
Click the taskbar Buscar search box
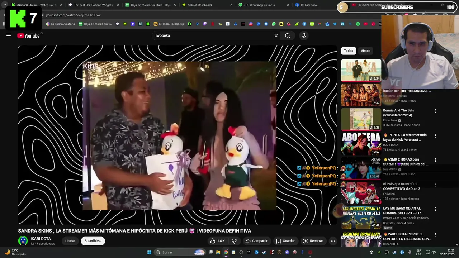pyautogui.click(x=180, y=252)
